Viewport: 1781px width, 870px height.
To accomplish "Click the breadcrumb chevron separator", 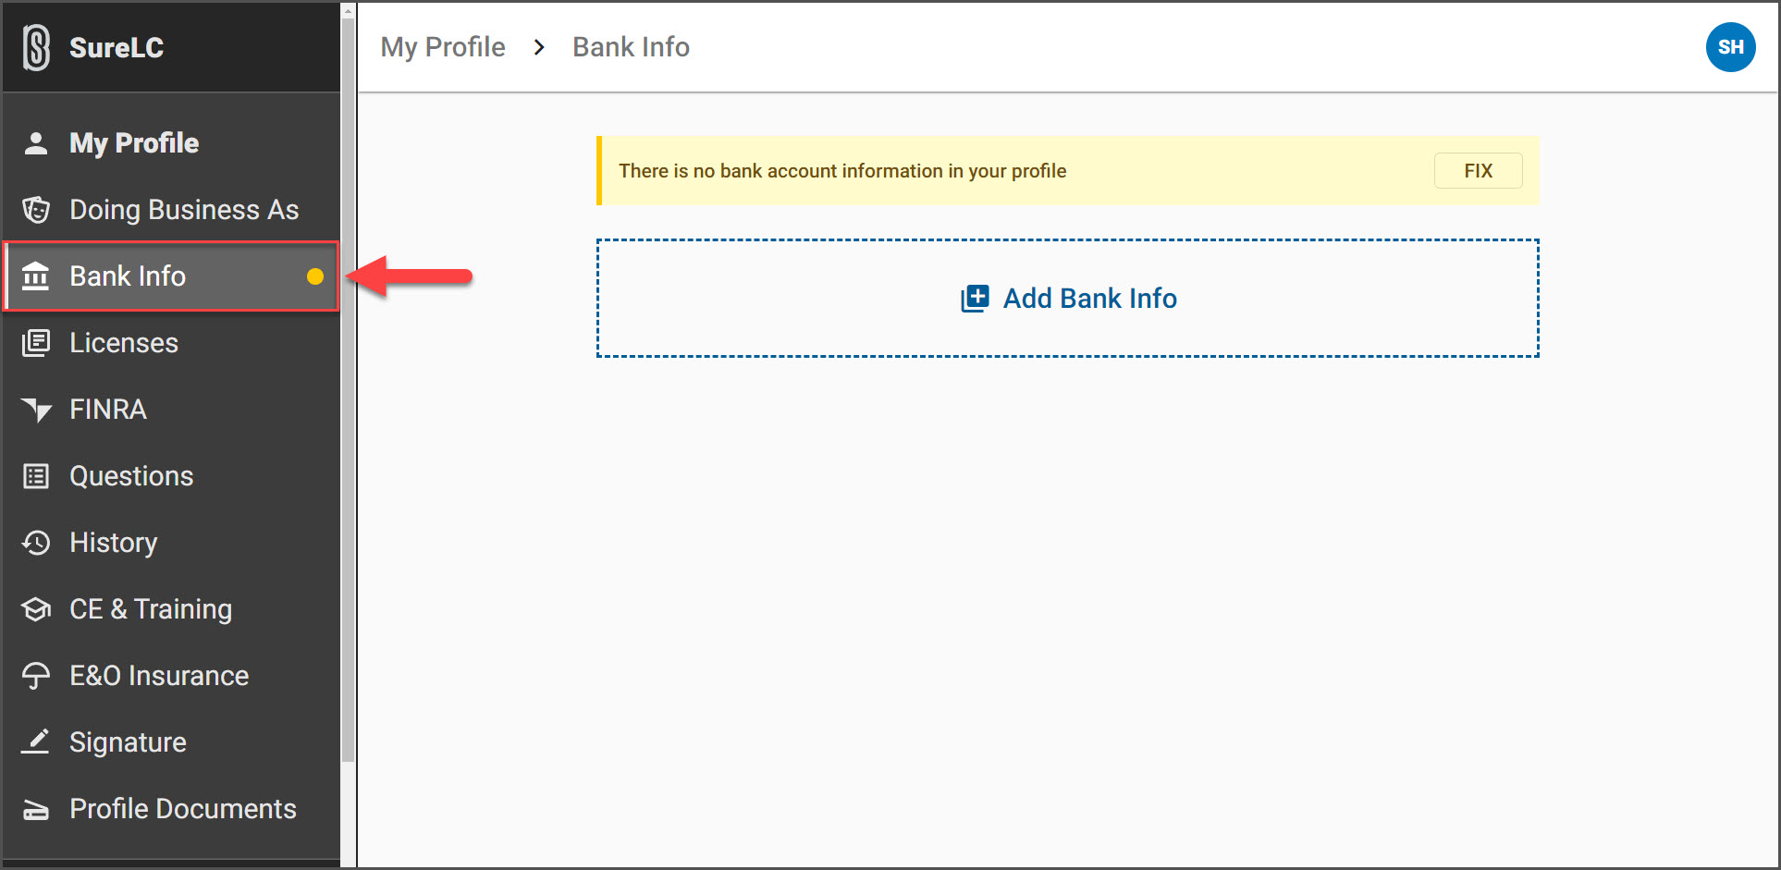I will pos(539,47).
